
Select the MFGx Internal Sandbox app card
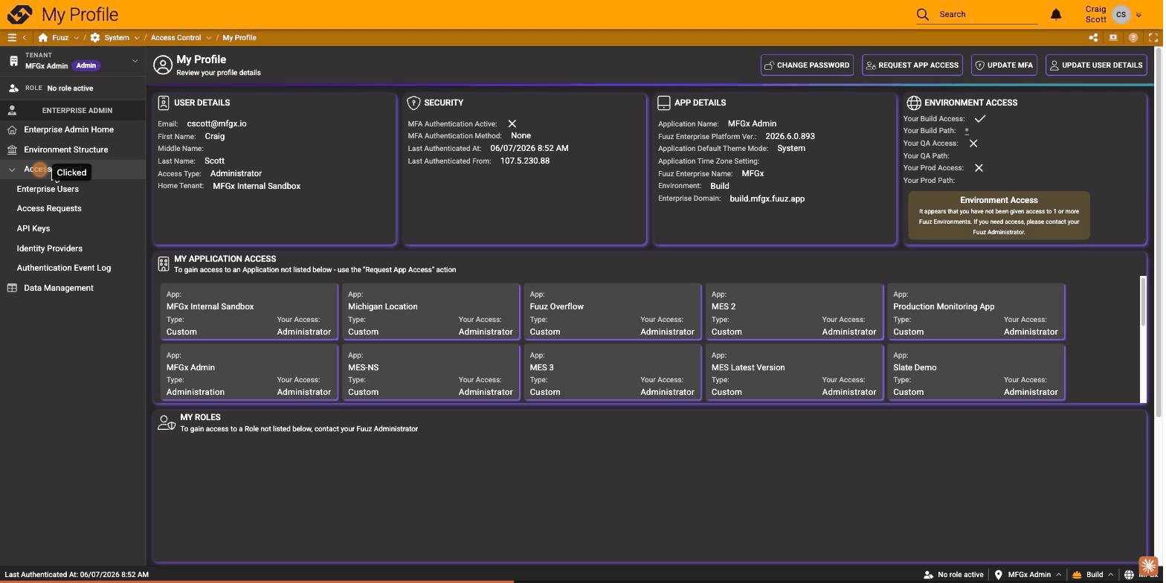(x=249, y=312)
